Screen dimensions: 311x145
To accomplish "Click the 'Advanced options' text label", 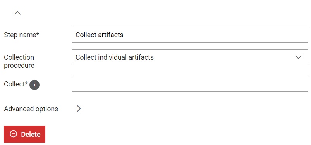I will [x=31, y=109].
